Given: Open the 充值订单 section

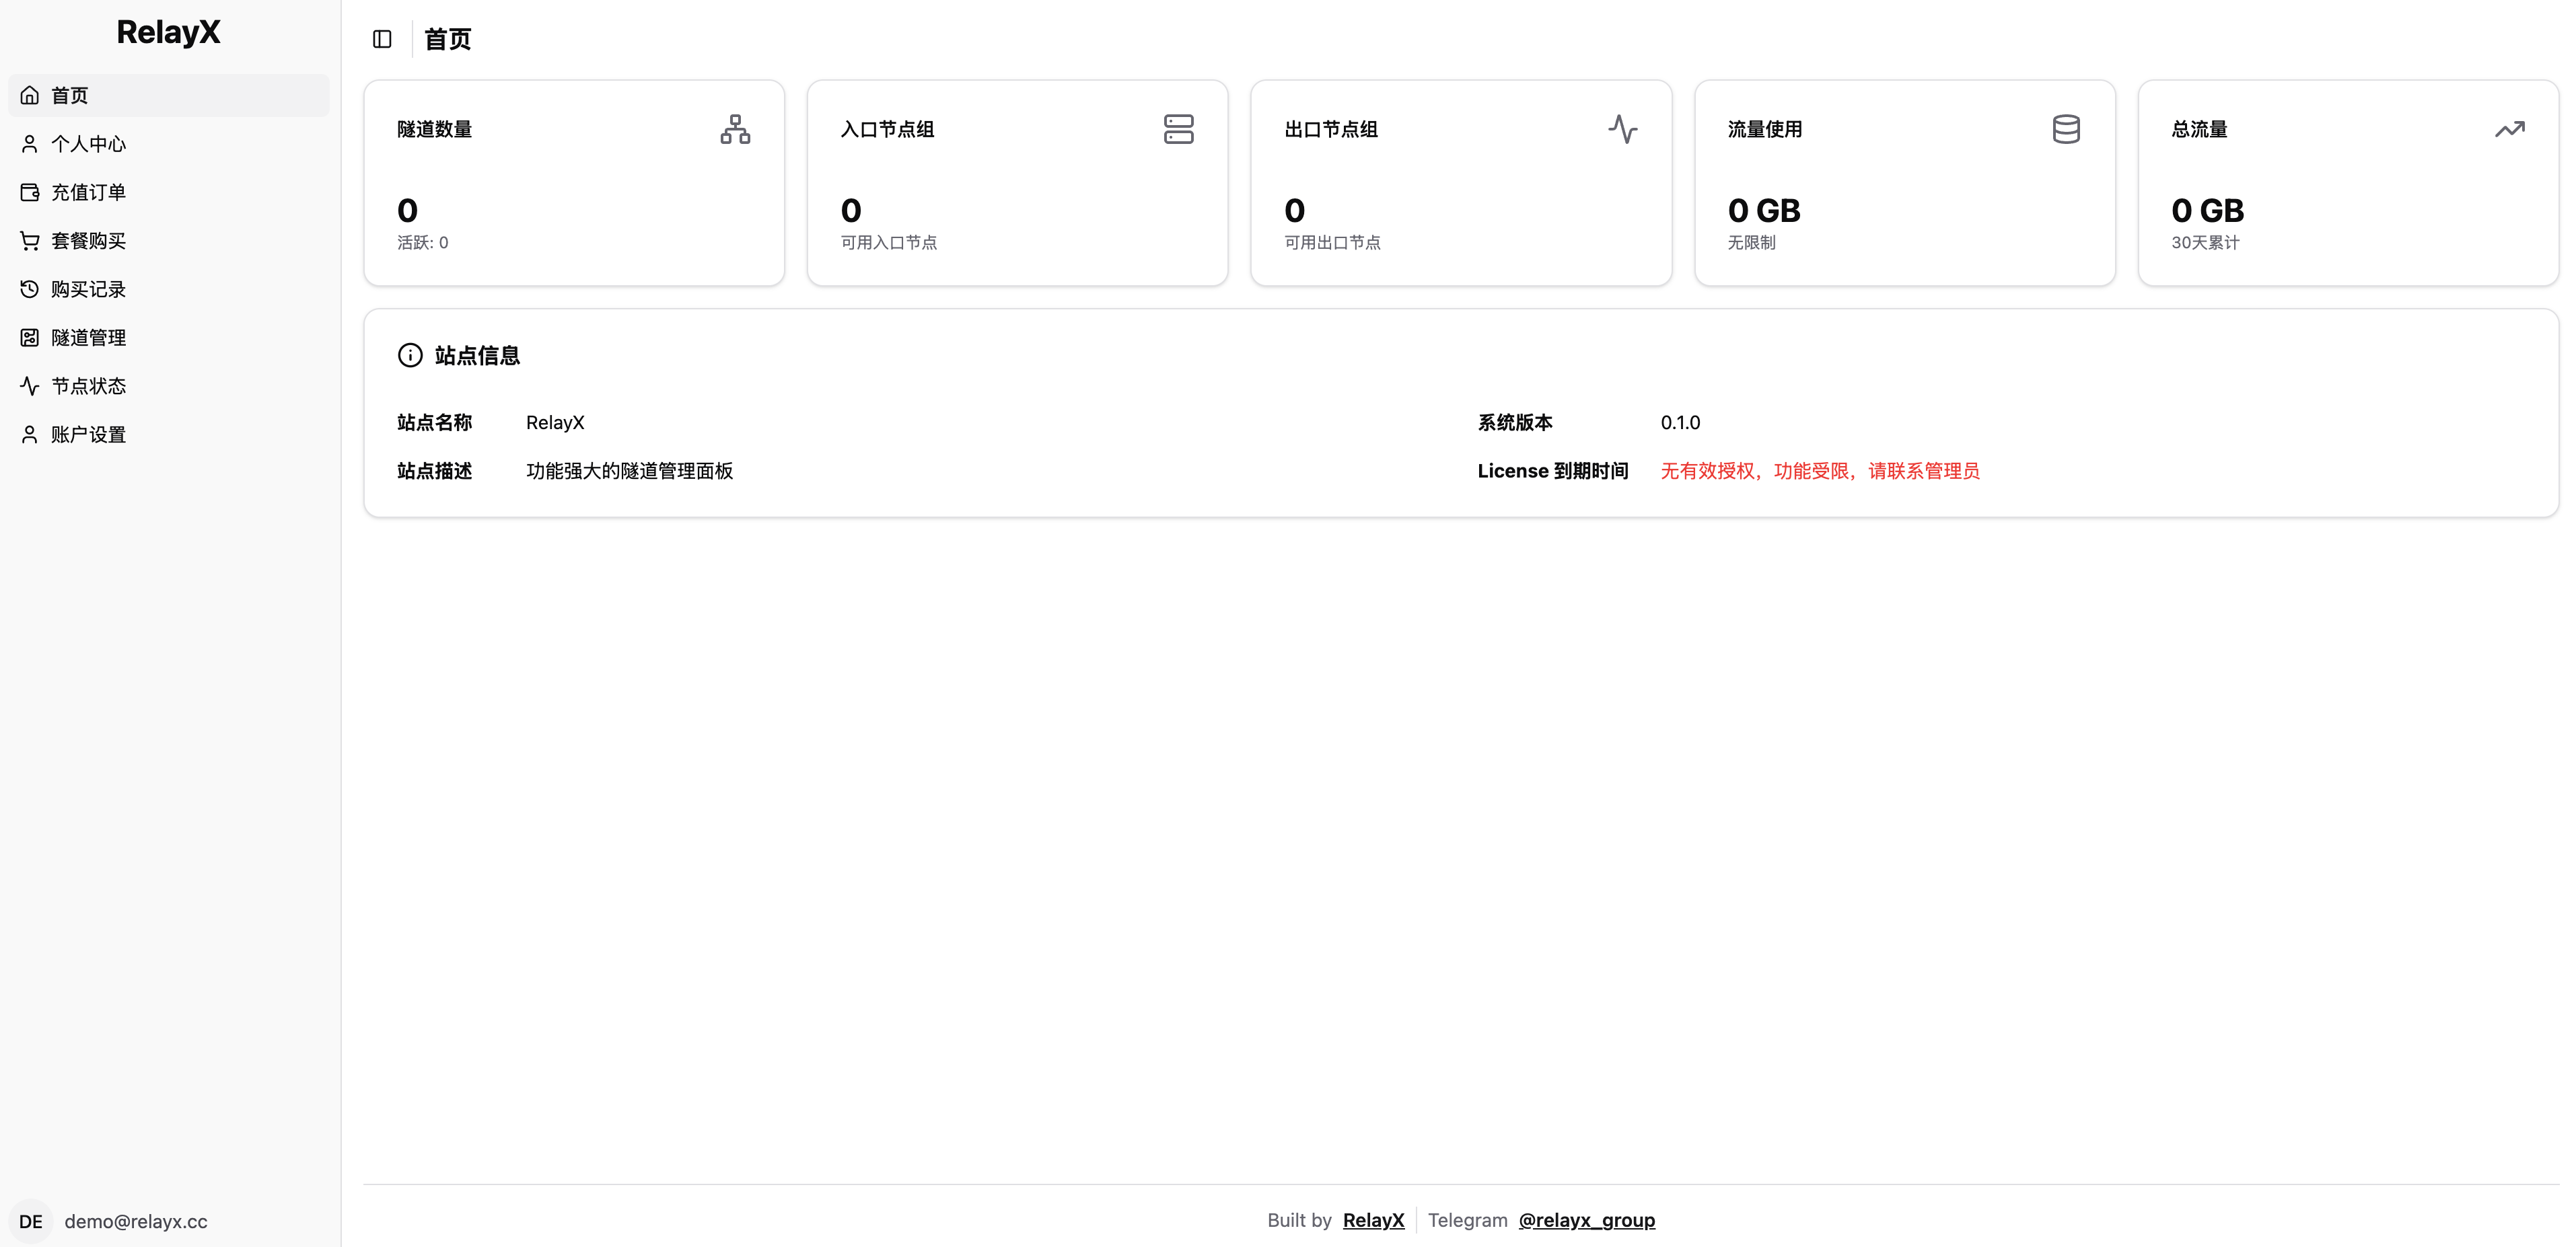Looking at the screenshot, I should coord(88,192).
